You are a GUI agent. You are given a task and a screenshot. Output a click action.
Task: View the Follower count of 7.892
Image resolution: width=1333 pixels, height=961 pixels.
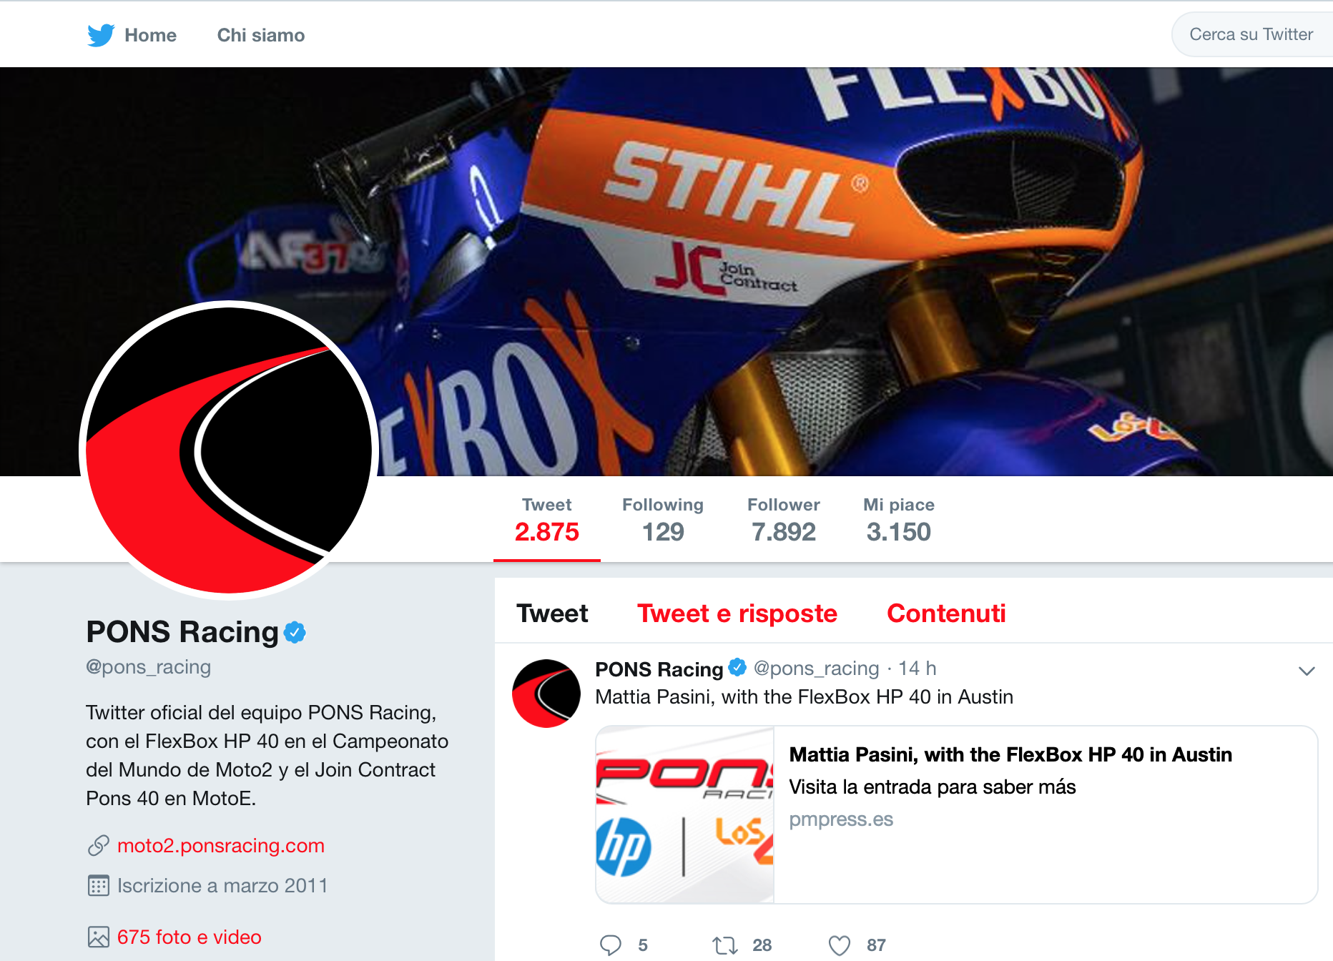pos(783,520)
